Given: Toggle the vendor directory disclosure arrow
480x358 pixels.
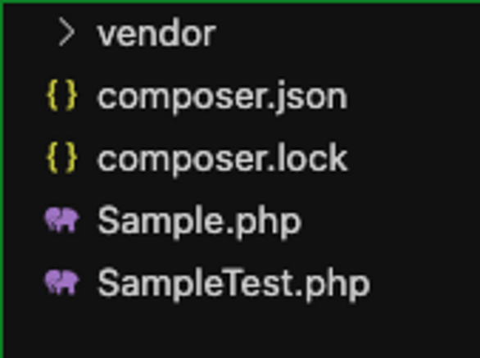Looking at the screenshot, I should pyautogui.click(x=66, y=32).
